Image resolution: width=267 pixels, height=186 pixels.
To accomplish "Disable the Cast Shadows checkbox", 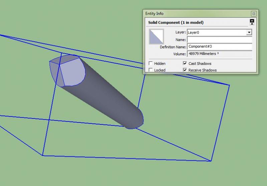I will 185,64.
